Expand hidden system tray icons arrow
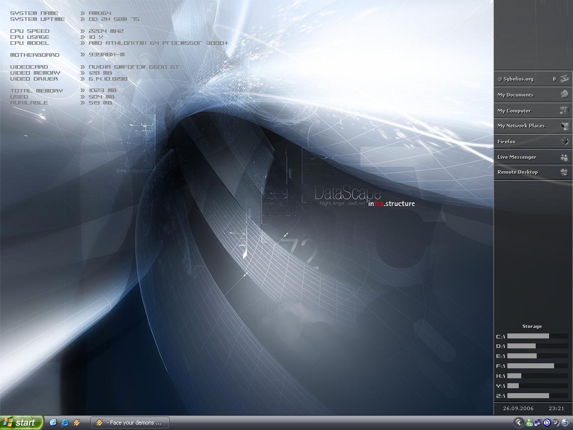The height and width of the screenshot is (430, 573). coord(518,423)
